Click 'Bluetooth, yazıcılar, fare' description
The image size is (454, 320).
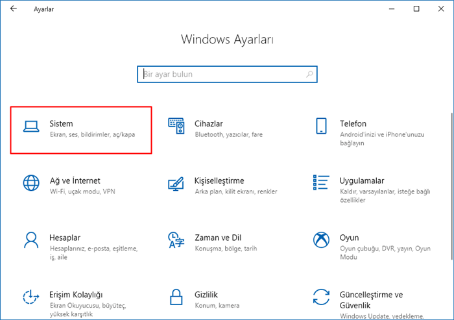click(229, 134)
